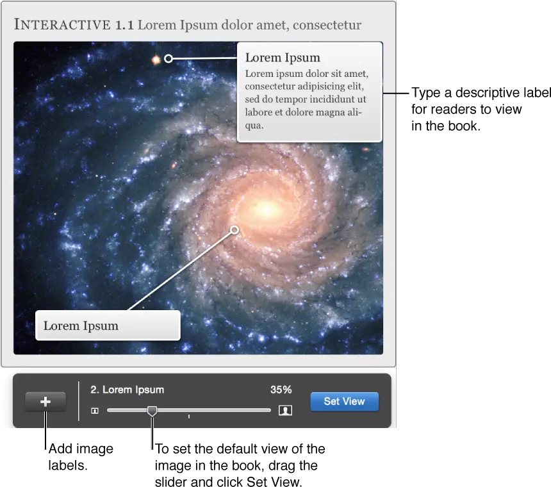Select the zoom-out page icon left of the slider
This screenshot has height=487, width=551.
(94, 411)
